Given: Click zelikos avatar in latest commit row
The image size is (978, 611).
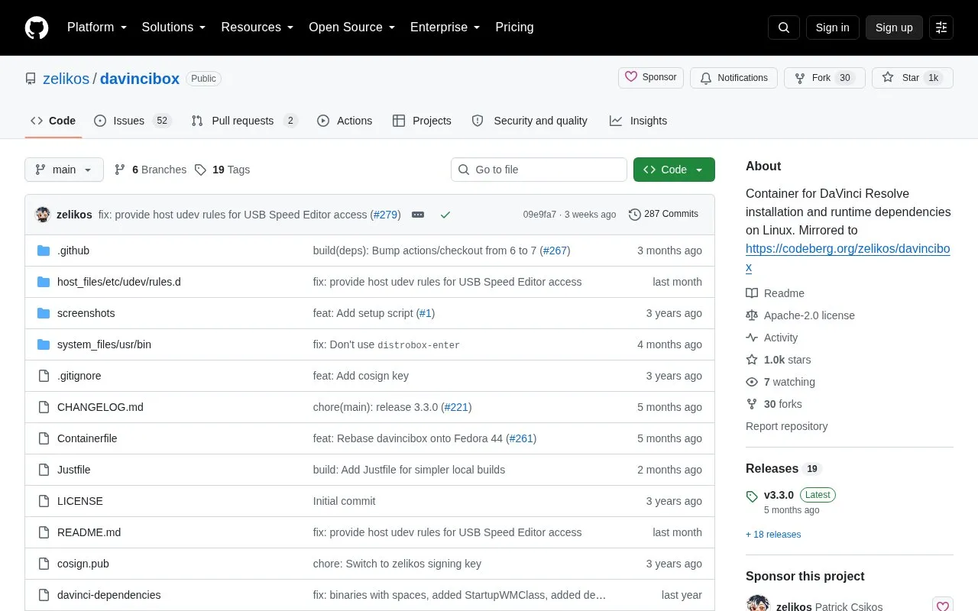Looking at the screenshot, I should point(43,215).
